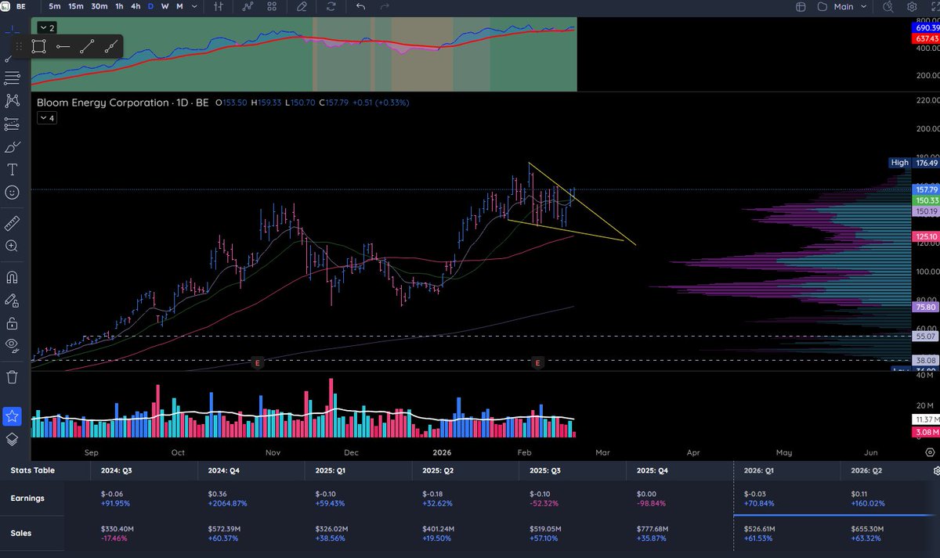Select the crosshair cursor tool
The image size is (940, 558).
click(x=12, y=31)
